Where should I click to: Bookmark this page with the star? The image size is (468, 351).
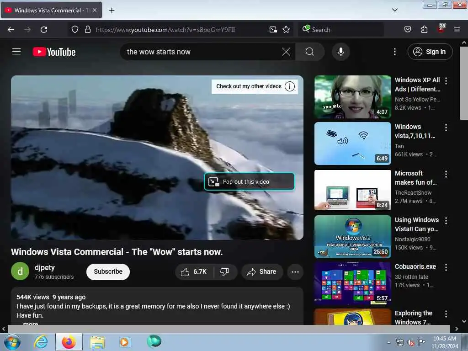point(286,30)
